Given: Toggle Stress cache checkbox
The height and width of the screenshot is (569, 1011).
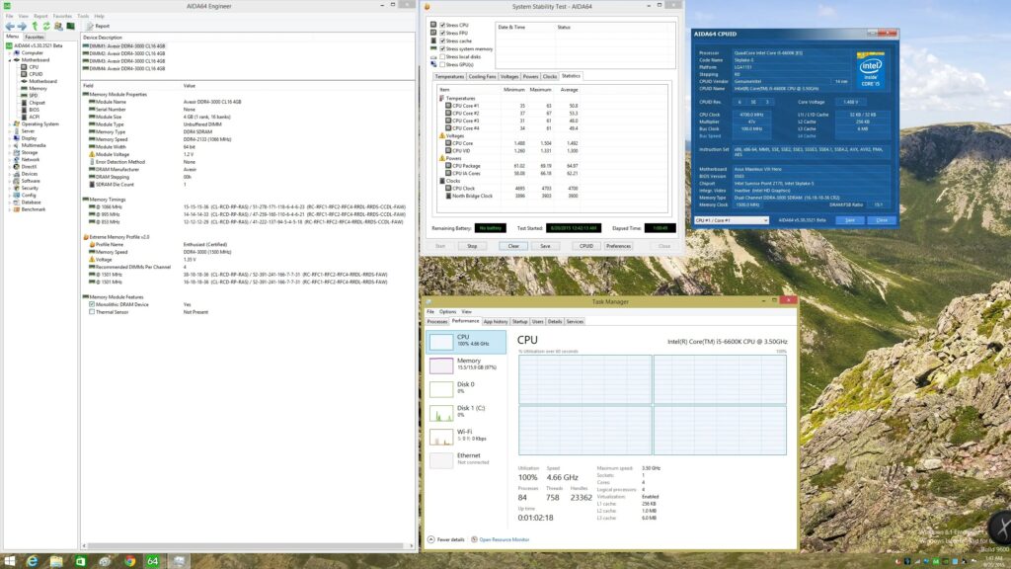Looking at the screenshot, I should 442,41.
